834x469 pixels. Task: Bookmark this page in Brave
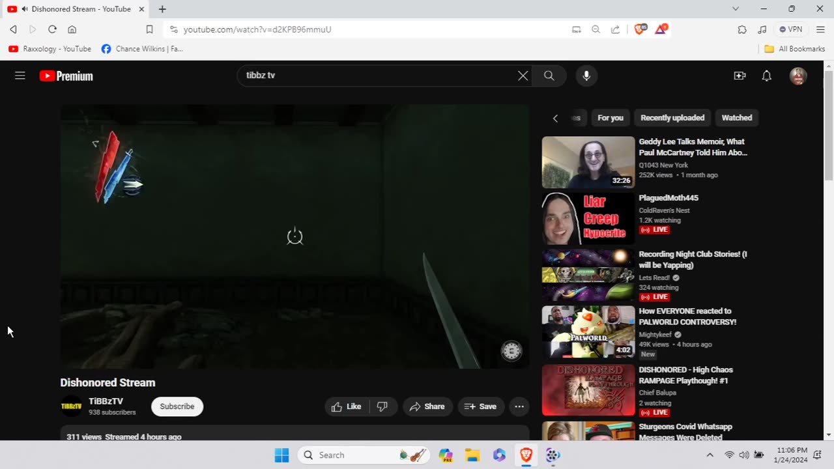tap(149, 29)
